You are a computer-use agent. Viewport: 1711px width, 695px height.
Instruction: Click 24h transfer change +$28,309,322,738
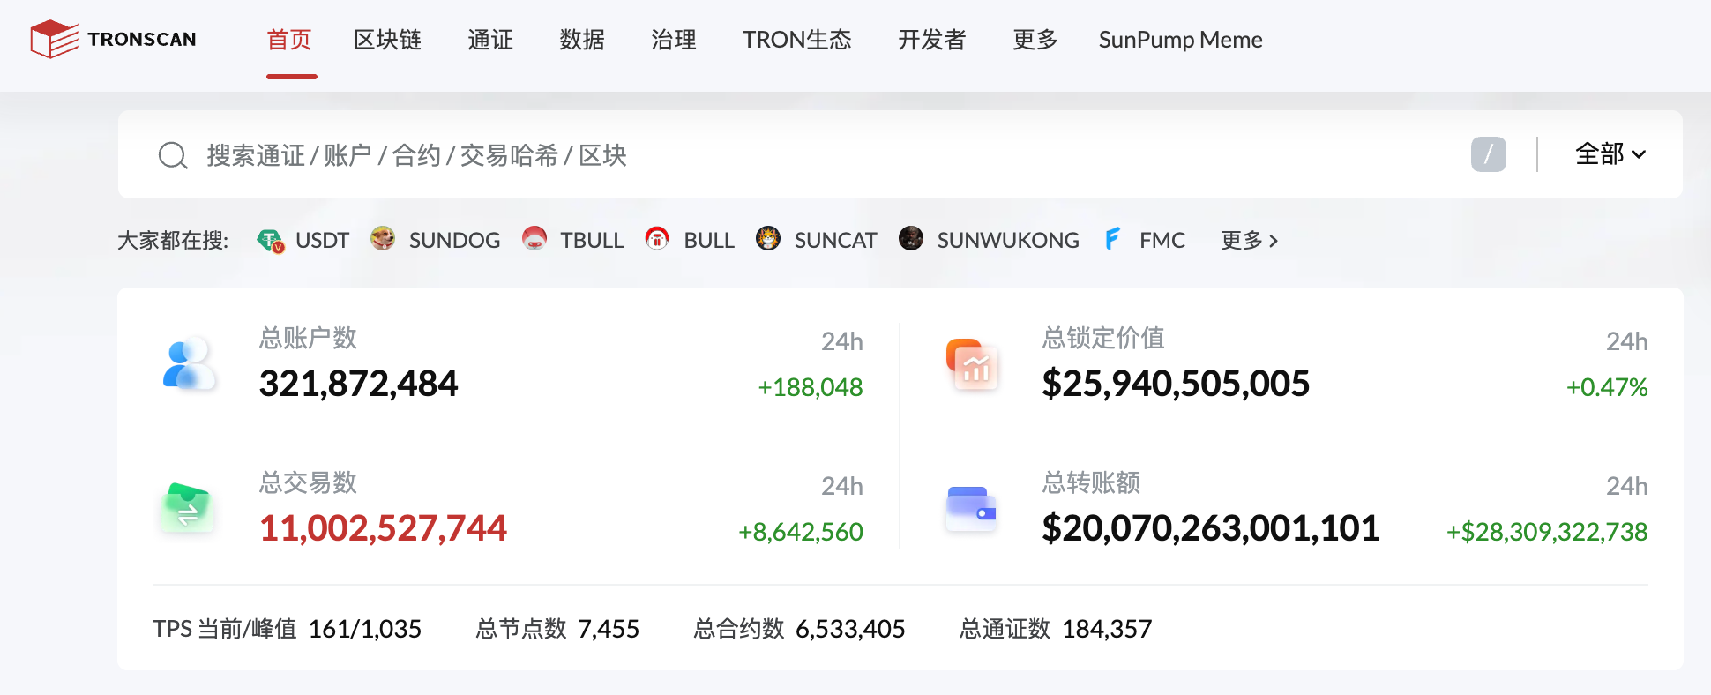tap(1547, 532)
